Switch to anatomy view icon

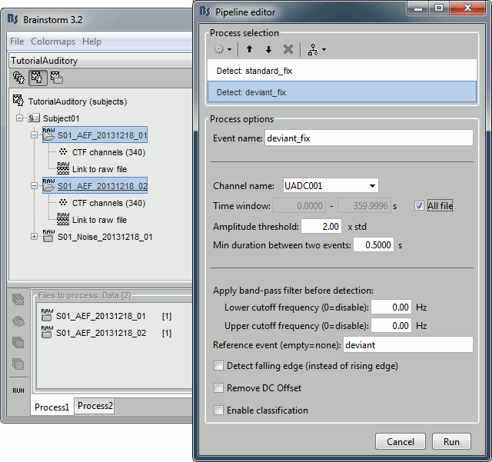[19, 78]
